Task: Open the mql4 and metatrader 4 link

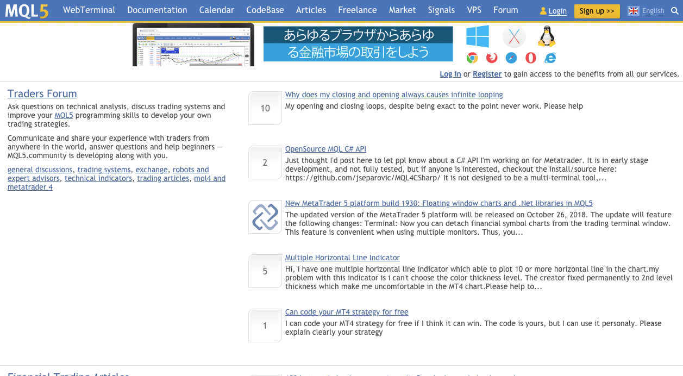Action: pyautogui.click(x=210, y=178)
